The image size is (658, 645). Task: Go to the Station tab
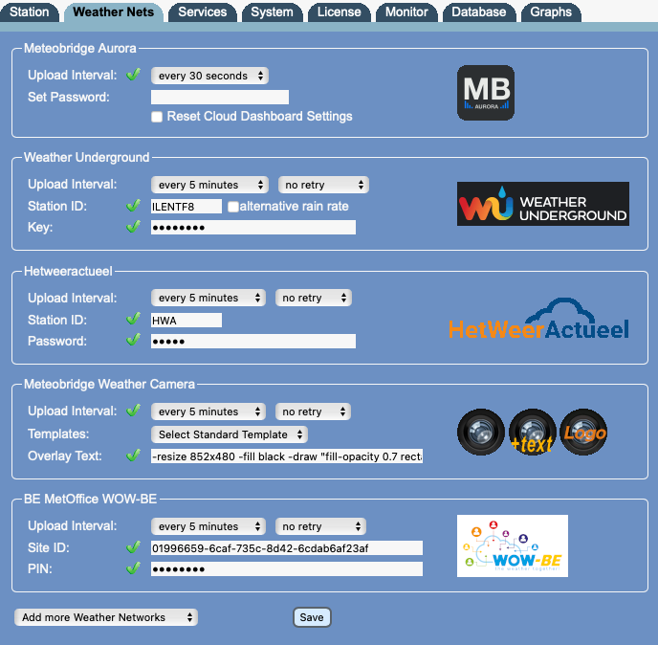tap(30, 12)
